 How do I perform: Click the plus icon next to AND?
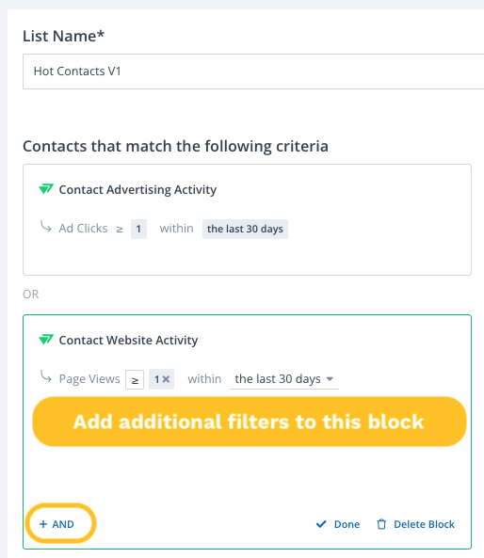pyautogui.click(x=43, y=524)
